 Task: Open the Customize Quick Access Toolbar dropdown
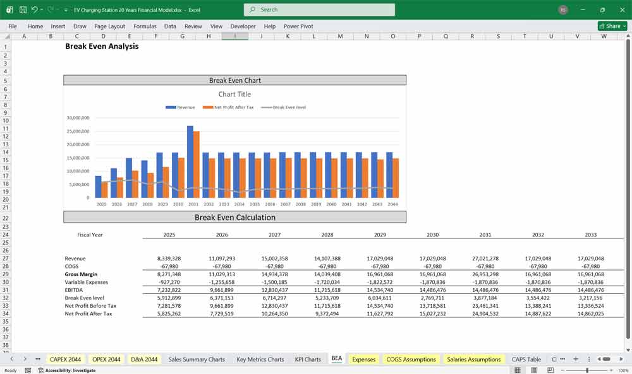(64, 9)
